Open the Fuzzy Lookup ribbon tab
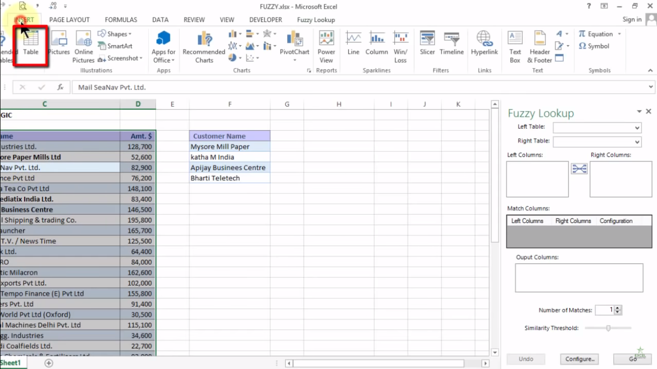 tap(316, 20)
